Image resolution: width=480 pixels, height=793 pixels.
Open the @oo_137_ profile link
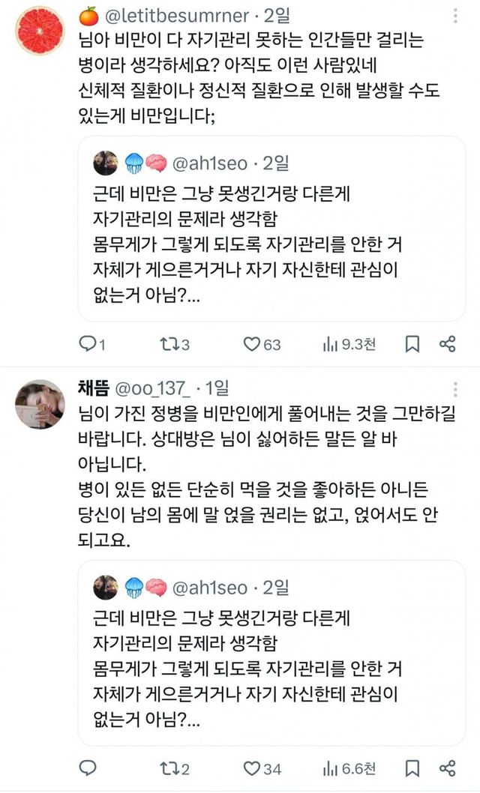click(150, 388)
